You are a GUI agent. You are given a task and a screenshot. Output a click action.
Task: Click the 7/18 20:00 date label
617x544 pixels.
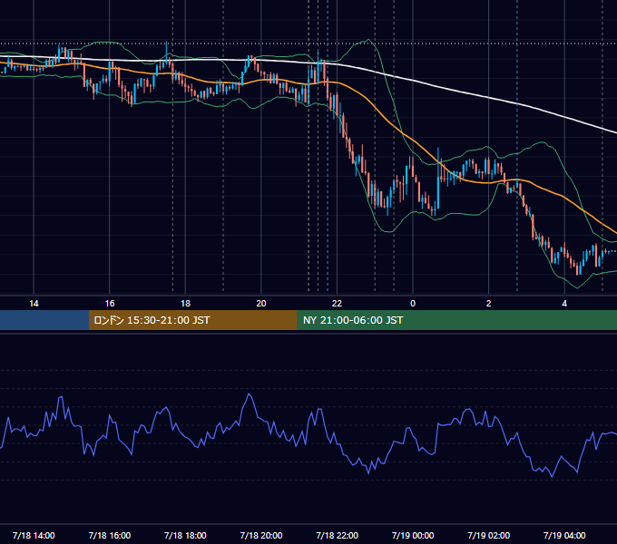[261, 535]
